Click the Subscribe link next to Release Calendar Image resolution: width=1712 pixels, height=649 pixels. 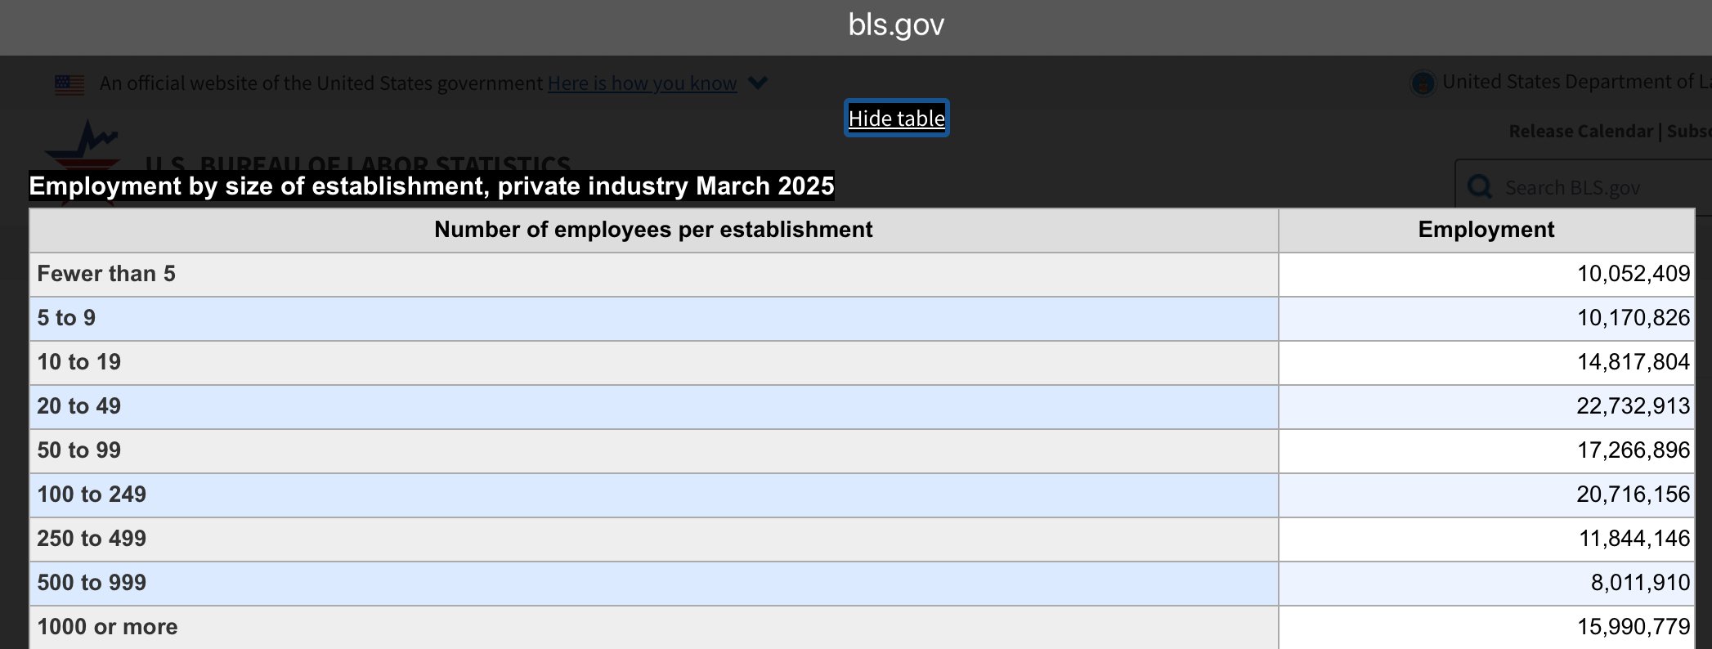[x=1689, y=131]
